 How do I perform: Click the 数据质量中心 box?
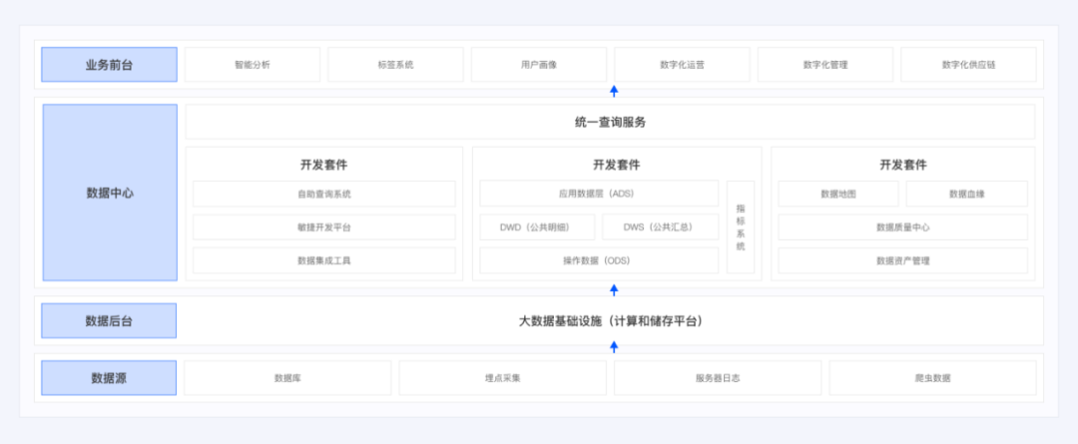pyautogui.click(x=902, y=226)
